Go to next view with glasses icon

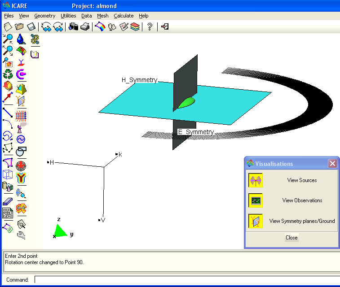point(58,27)
